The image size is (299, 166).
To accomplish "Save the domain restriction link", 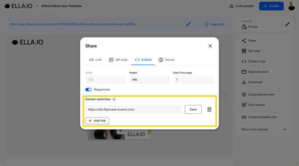I will tap(193, 109).
